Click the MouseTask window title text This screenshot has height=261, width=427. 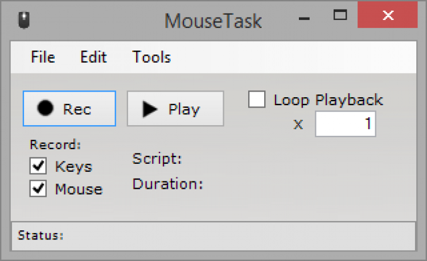(213, 21)
